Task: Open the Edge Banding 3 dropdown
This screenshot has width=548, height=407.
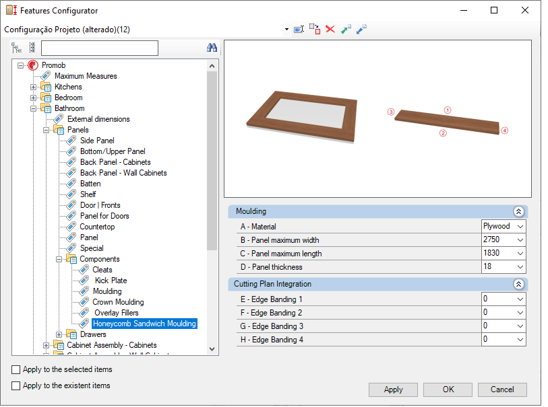Action: tap(520, 326)
